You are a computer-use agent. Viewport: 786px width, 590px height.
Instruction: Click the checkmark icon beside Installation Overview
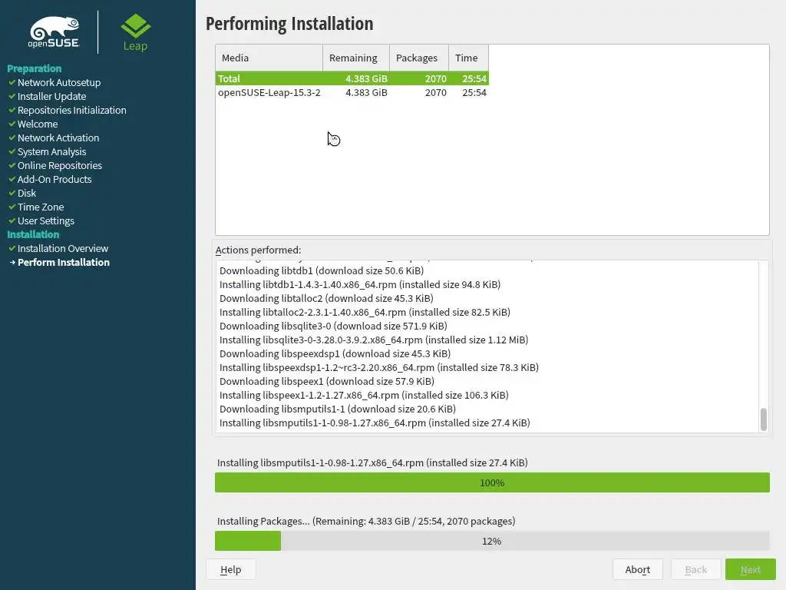(x=12, y=248)
